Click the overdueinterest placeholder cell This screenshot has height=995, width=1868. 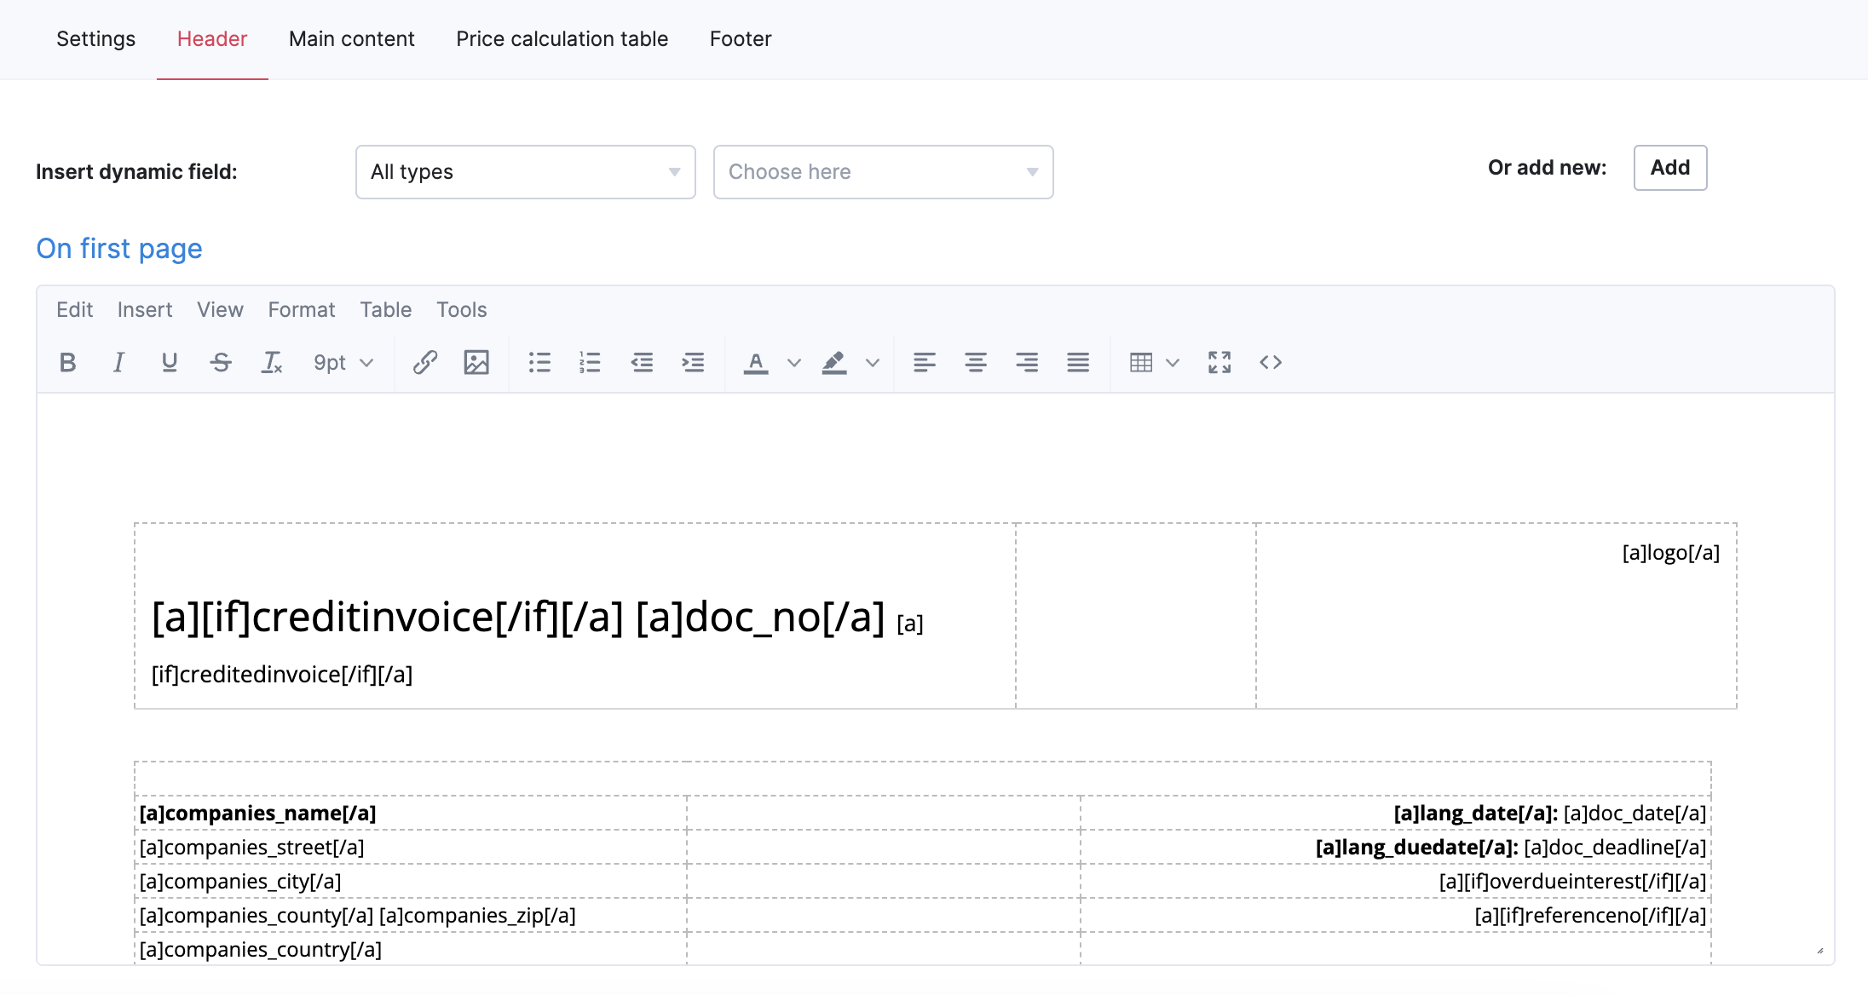point(1395,882)
